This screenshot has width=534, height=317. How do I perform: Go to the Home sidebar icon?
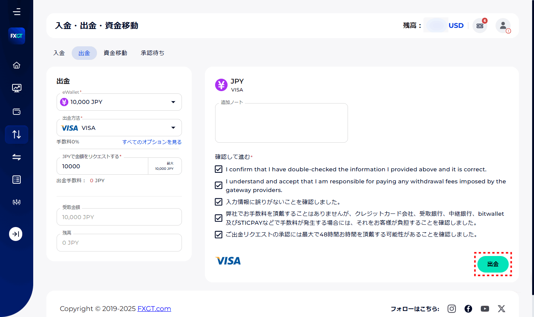coord(17,65)
